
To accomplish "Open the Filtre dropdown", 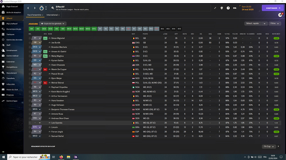I will point(274,23).
